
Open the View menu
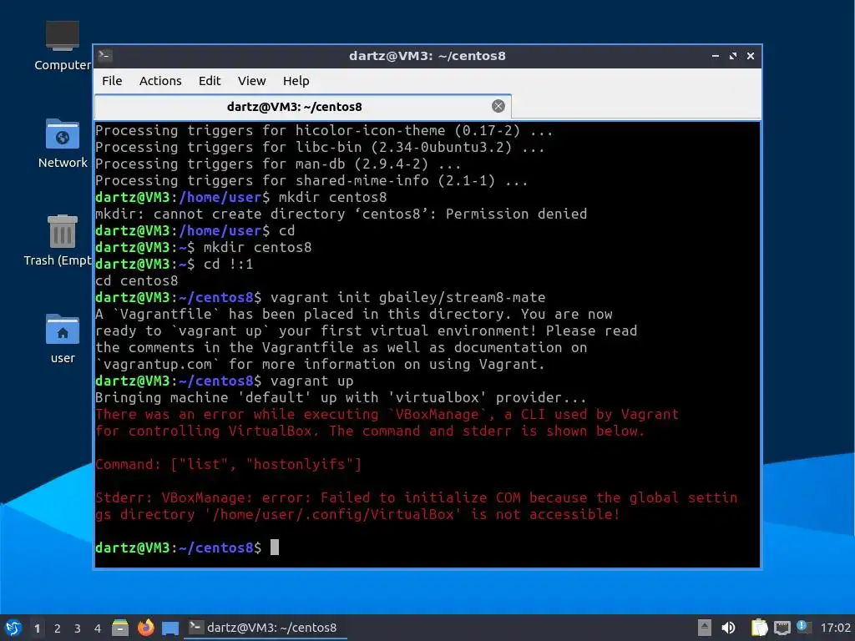point(251,81)
